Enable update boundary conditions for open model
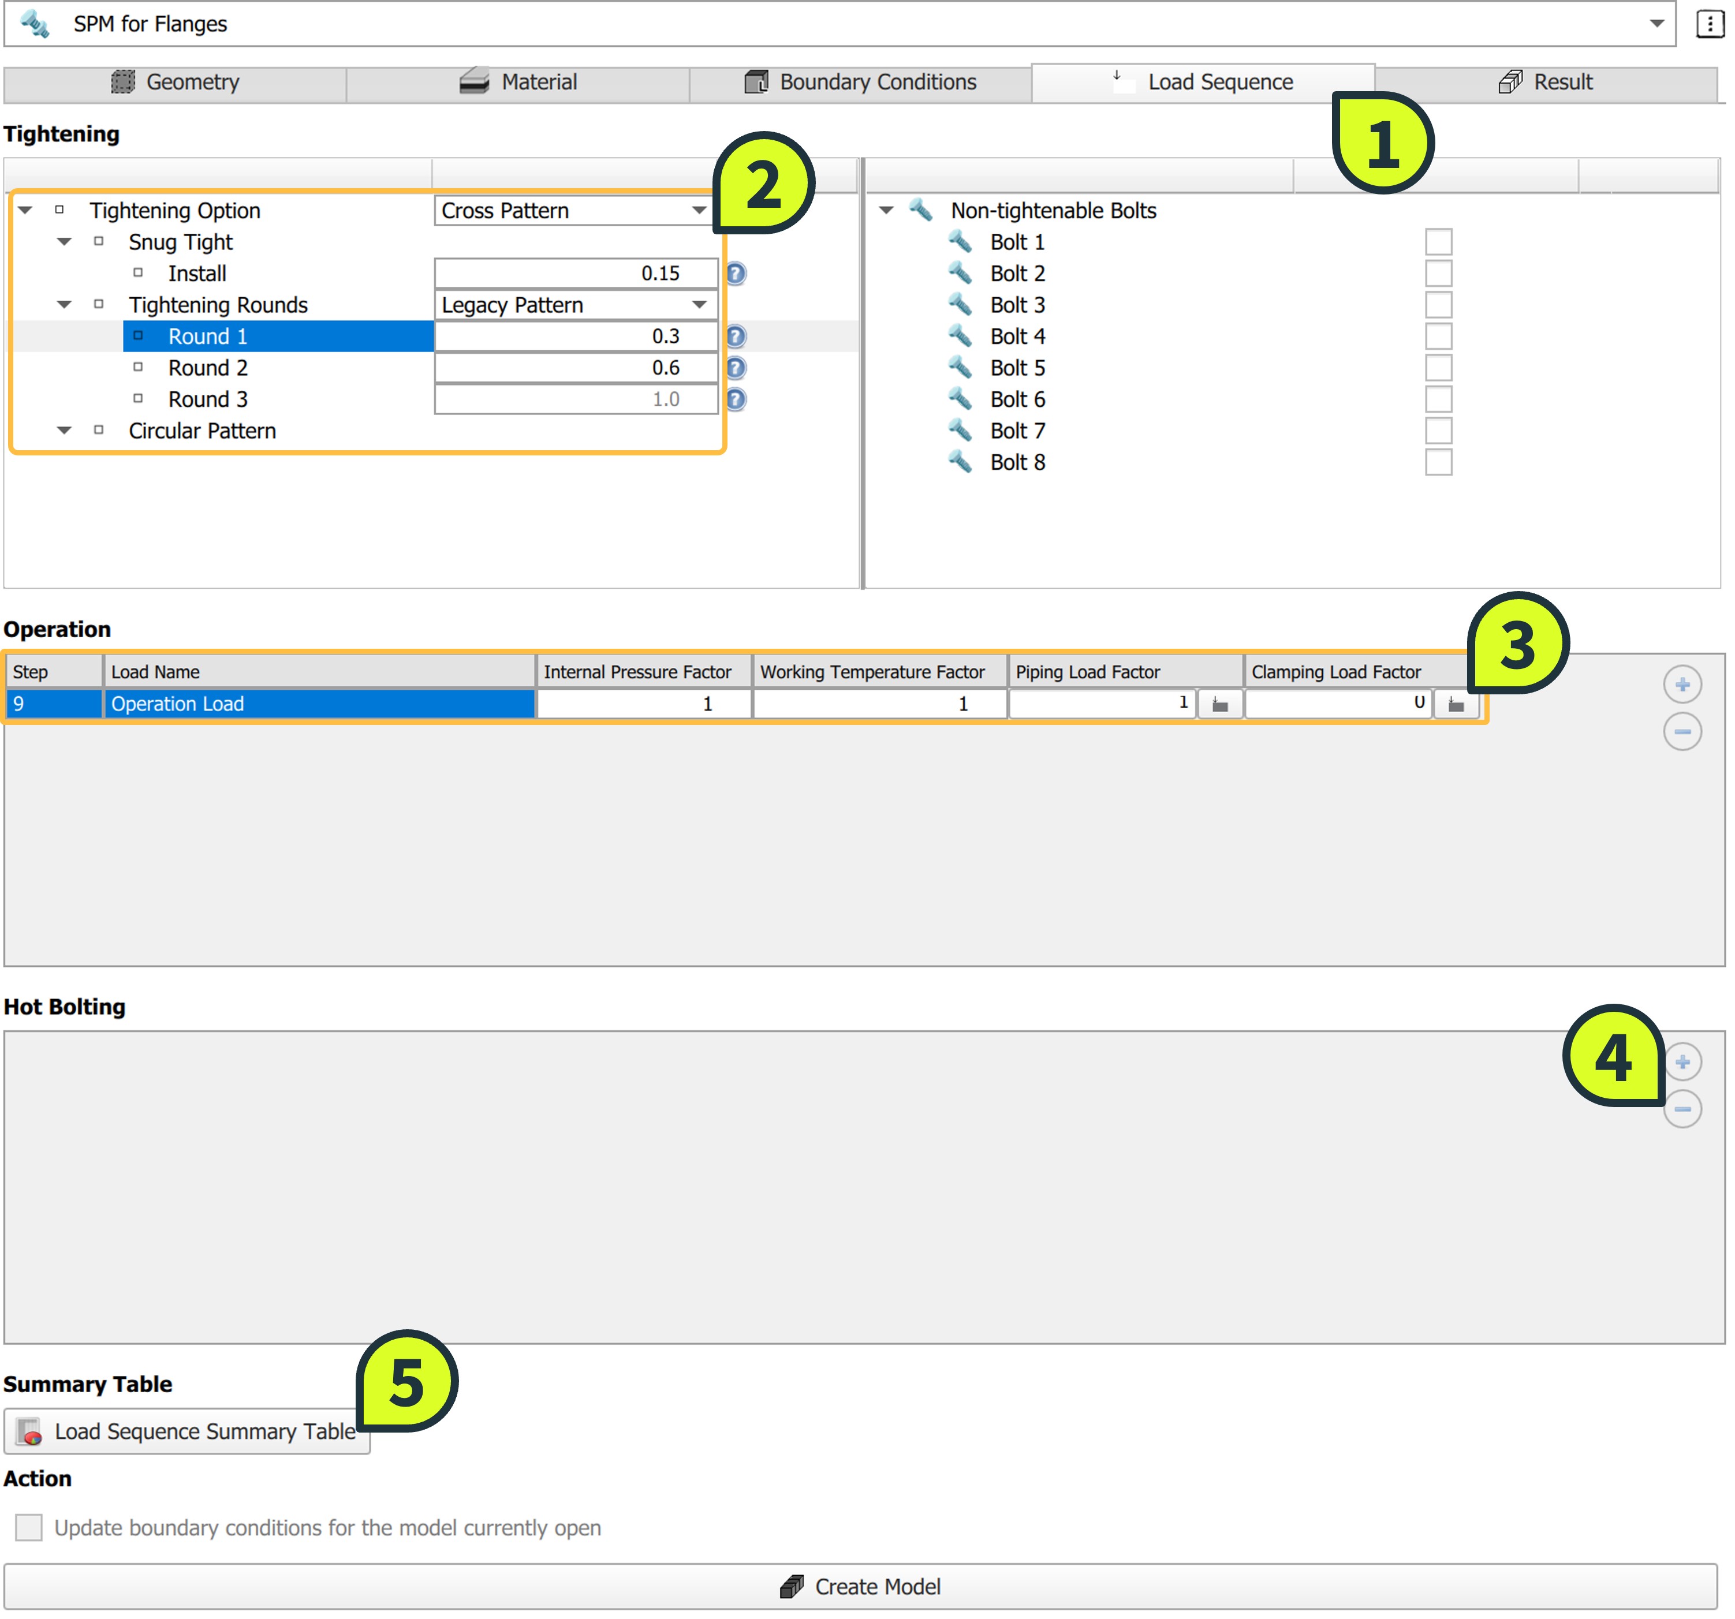 pos(29,1527)
